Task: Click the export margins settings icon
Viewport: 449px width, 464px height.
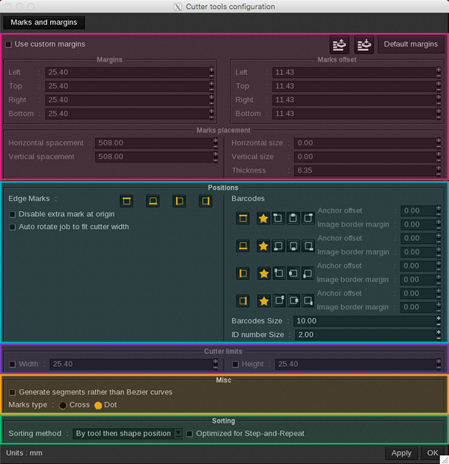Action: 340,44
